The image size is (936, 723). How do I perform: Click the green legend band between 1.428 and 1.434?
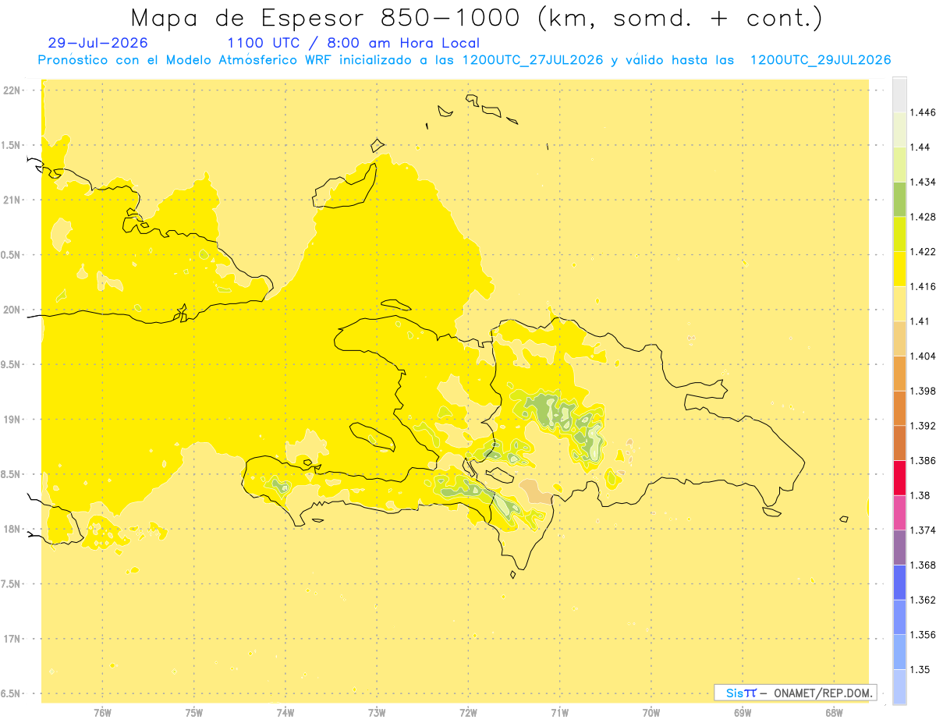[x=899, y=200]
